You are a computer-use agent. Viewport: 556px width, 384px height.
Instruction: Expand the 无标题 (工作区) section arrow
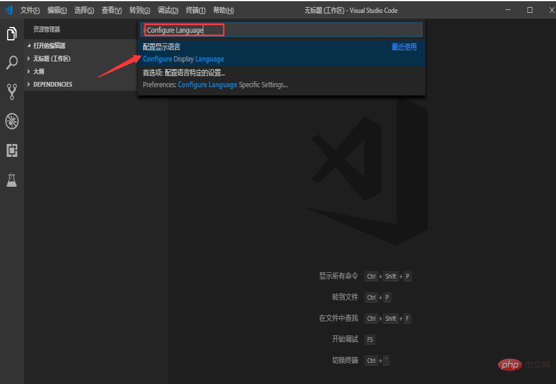(29, 59)
